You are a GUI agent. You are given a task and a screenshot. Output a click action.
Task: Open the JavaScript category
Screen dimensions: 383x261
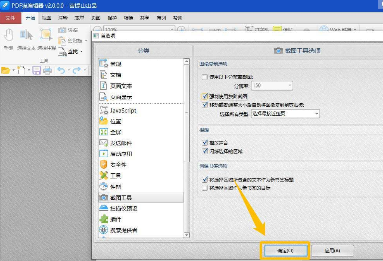pyautogui.click(x=141, y=110)
